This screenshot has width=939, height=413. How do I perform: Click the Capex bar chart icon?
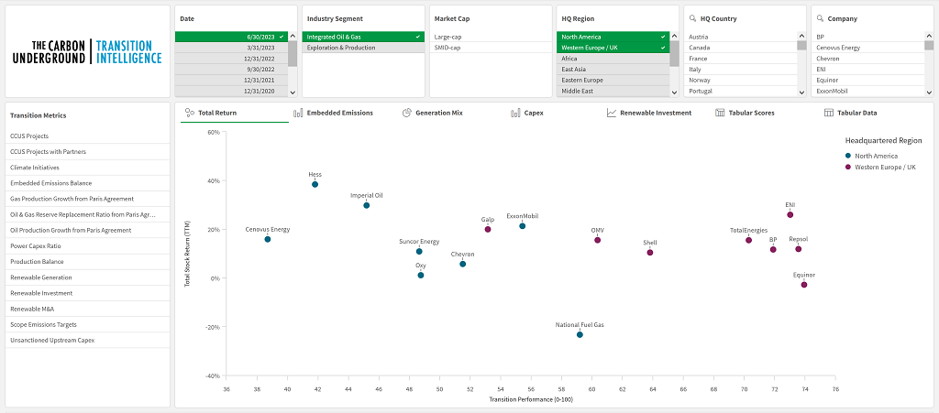515,113
